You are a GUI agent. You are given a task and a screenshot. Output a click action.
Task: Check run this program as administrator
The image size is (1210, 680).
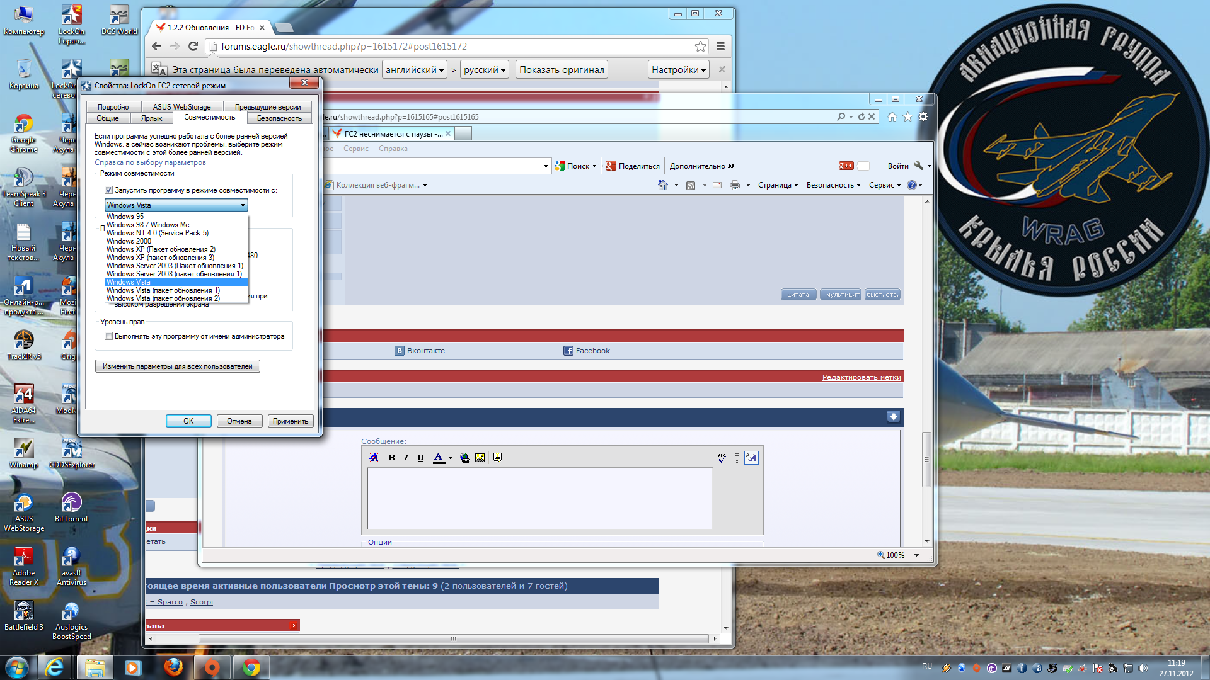click(x=108, y=336)
